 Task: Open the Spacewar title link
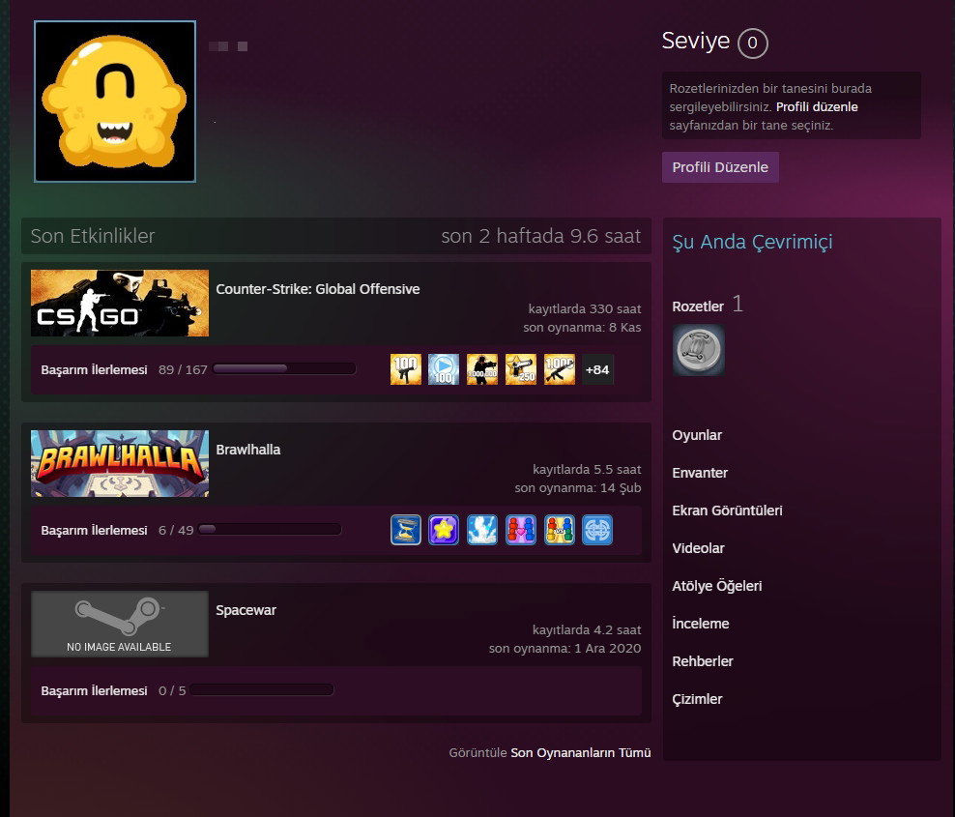(246, 610)
